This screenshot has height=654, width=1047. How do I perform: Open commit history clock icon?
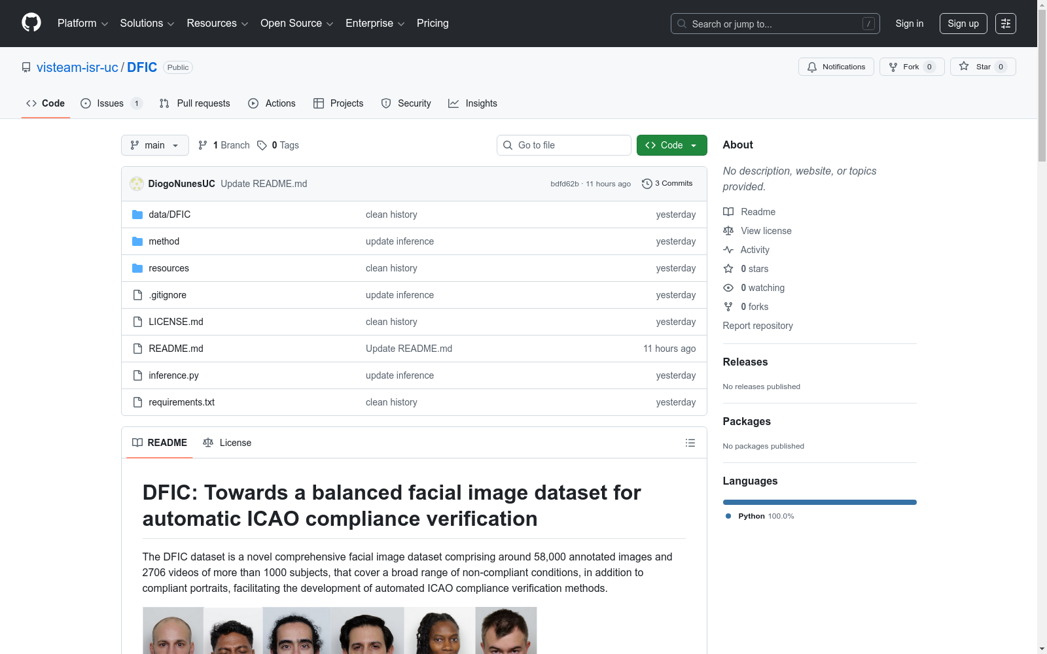[647, 184]
